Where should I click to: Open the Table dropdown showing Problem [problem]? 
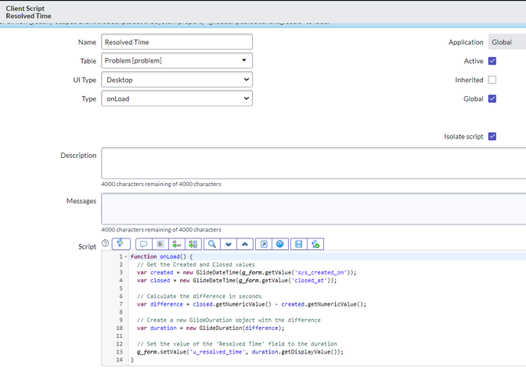(x=177, y=61)
